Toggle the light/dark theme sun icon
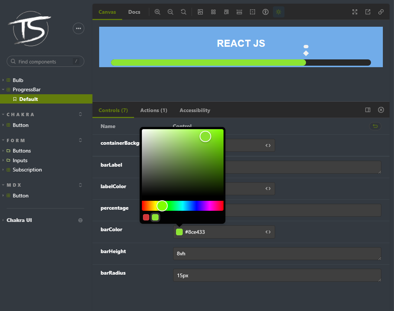 click(x=279, y=12)
